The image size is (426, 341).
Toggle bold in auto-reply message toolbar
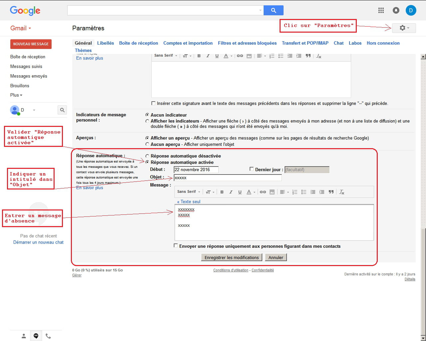pos(222,192)
